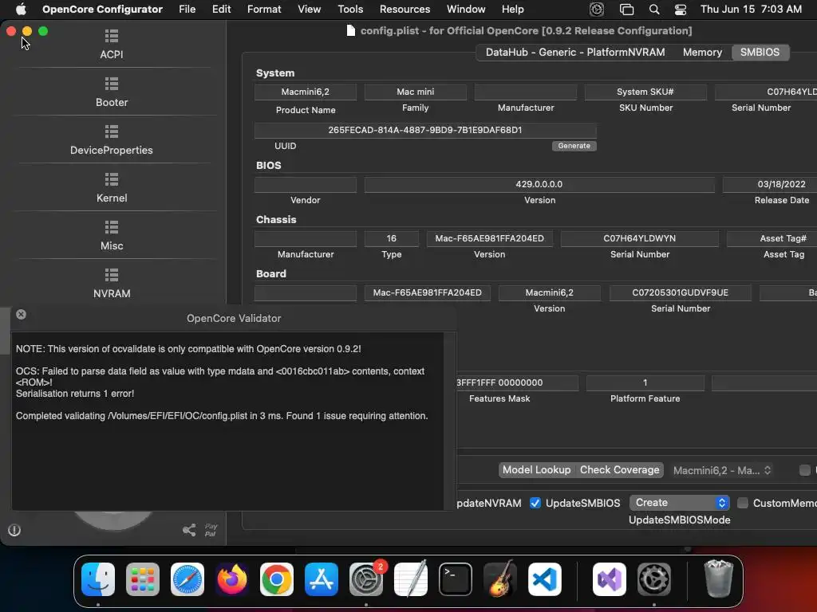The width and height of the screenshot is (817, 612).
Task: Open the Booter section in sidebar
Action: coord(112,92)
